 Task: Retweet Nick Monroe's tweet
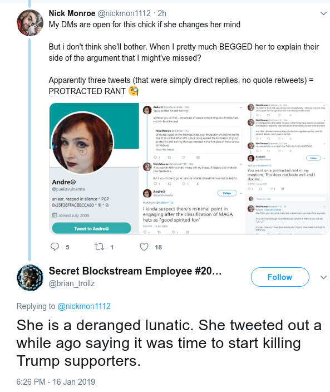pos(99,247)
